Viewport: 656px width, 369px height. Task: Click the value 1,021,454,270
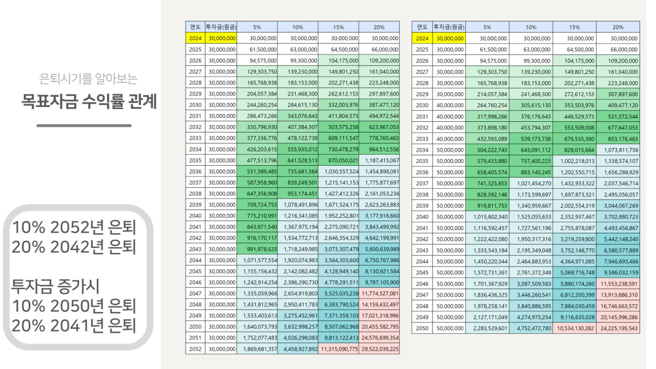(x=531, y=183)
